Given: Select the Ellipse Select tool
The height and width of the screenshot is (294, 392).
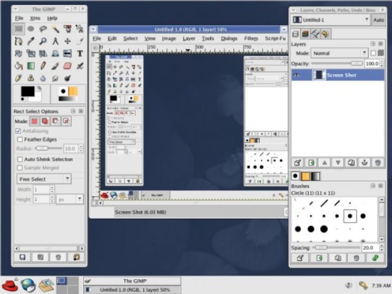Looking at the screenshot, I should [x=31, y=29].
